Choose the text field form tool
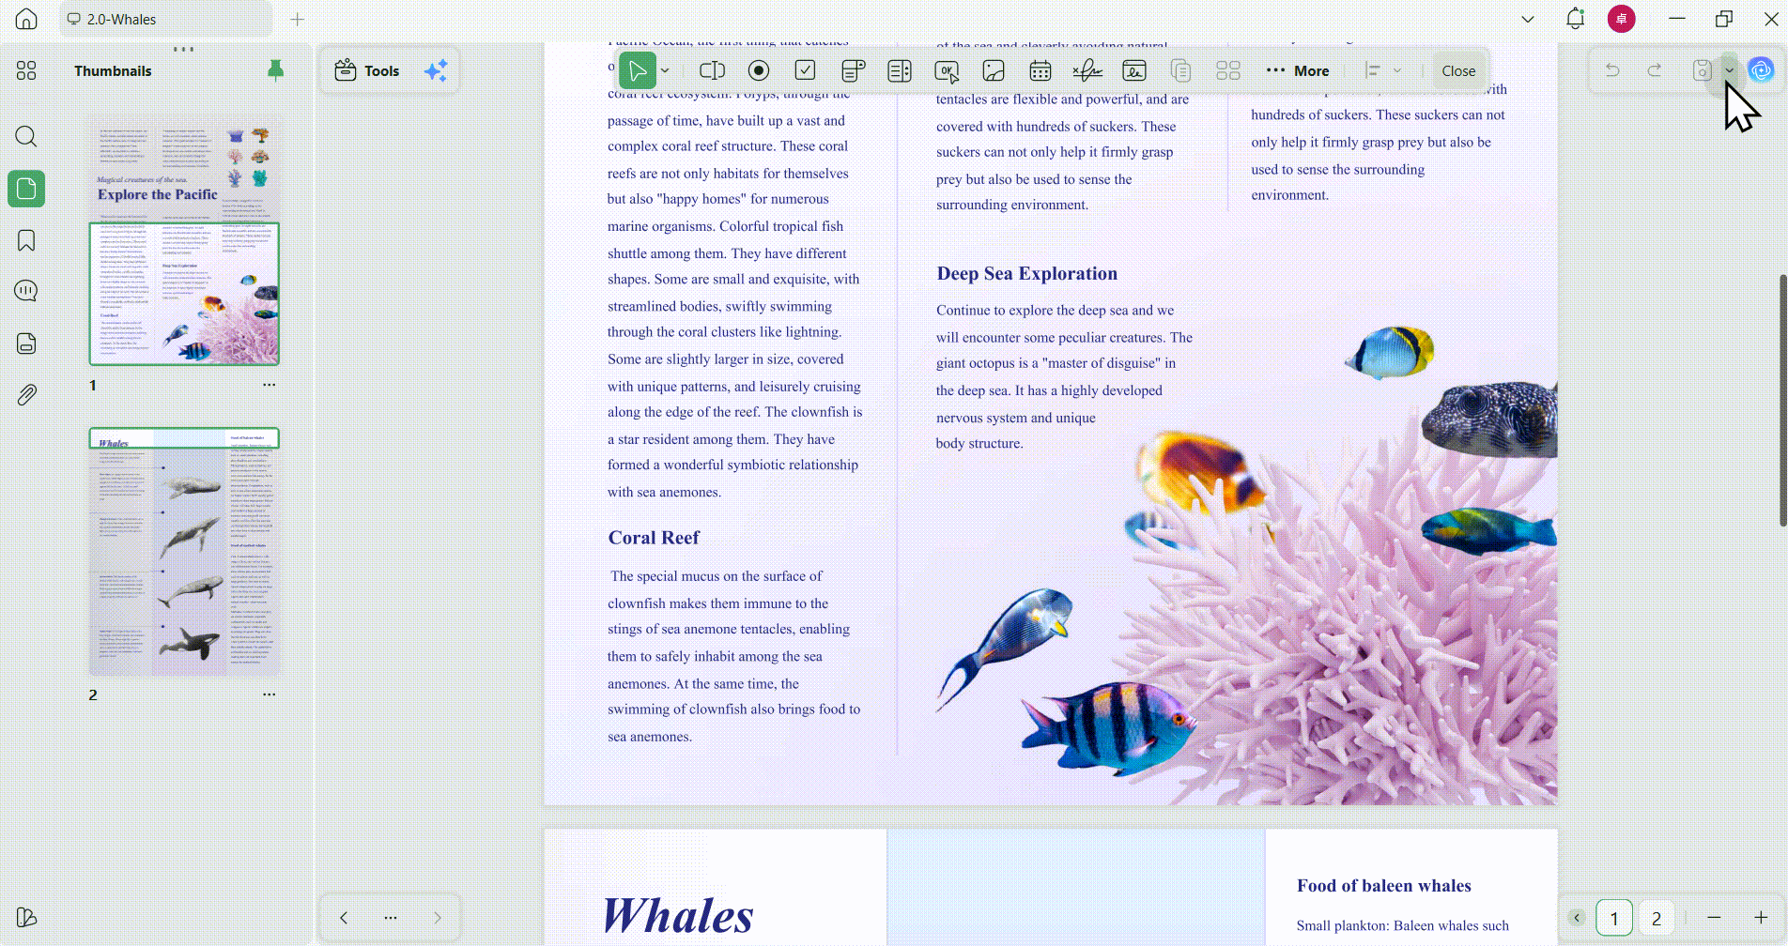The height and width of the screenshot is (946, 1788). click(x=713, y=70)
